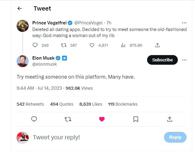The image size is (195, 152).
Task: View the 542 Retweets list
Action: pos(30,104)
